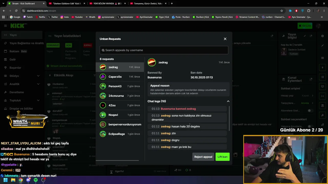Screen dimensions: 328x184
Task: Click the pencil icon in right rail
Action: [x=322, y=45]
